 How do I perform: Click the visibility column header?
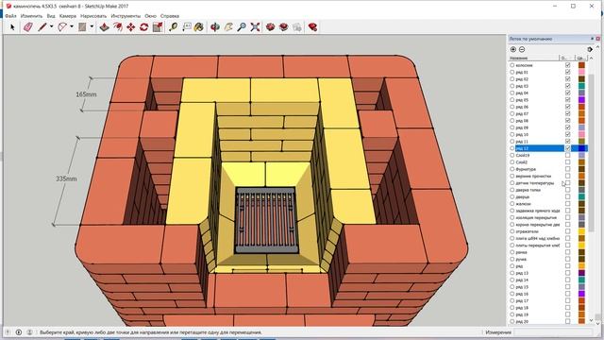[566, 58]
